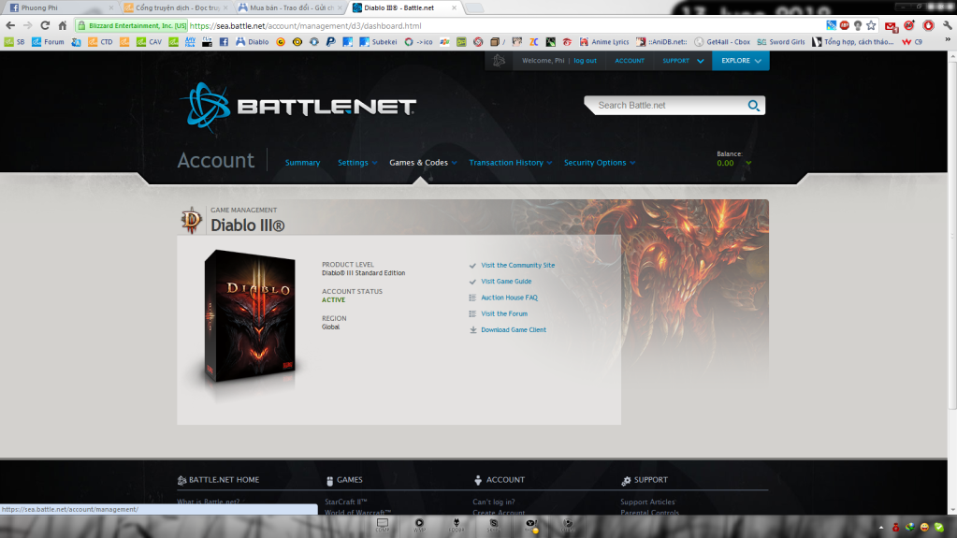Switch to the Cổng truyện dịch tab
Image resolution: width=957 pixels, height=538 pixels.
176,7
